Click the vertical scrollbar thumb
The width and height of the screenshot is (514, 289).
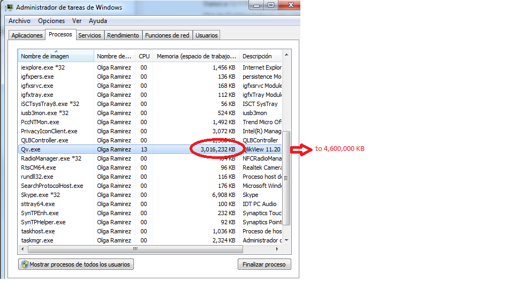(x=286, y=178)
